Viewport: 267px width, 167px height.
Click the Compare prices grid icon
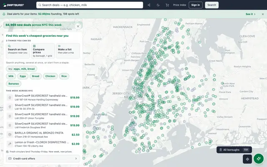34,46
